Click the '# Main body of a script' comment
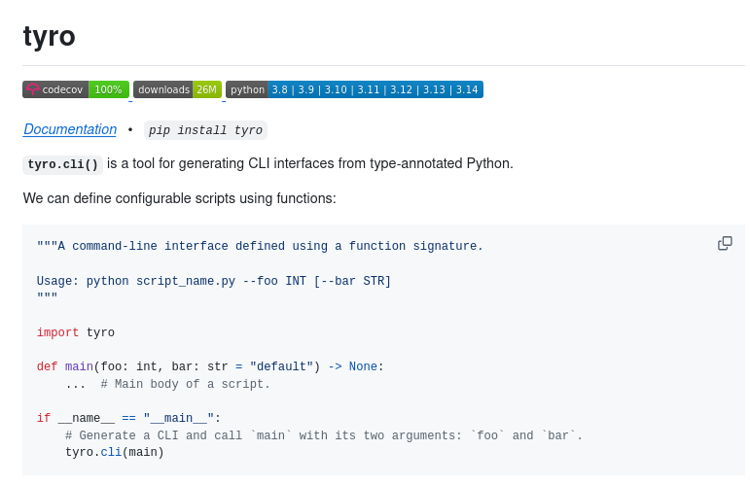The image size is (750, 485). pyautogui.click(x=186, y=385)
